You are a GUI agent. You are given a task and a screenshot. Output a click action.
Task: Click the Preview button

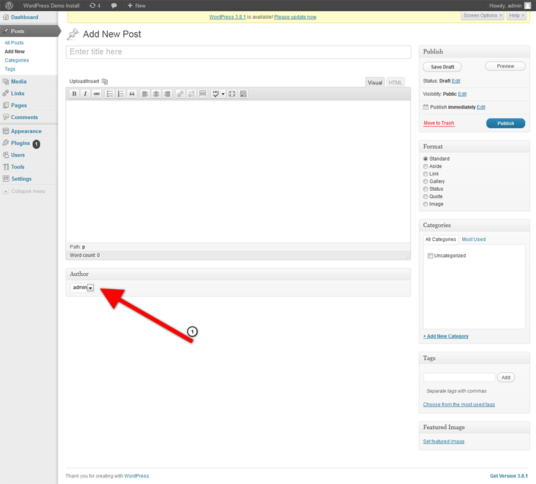tap(505, 66)
